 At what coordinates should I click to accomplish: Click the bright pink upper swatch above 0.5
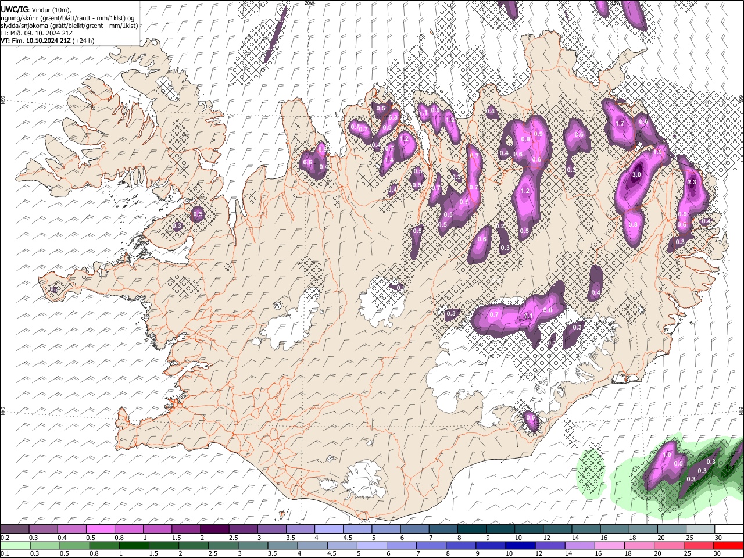coord(100,530)
